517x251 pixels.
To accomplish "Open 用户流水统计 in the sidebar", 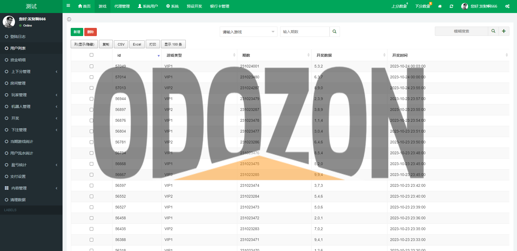I will click(x=31, y=153).
